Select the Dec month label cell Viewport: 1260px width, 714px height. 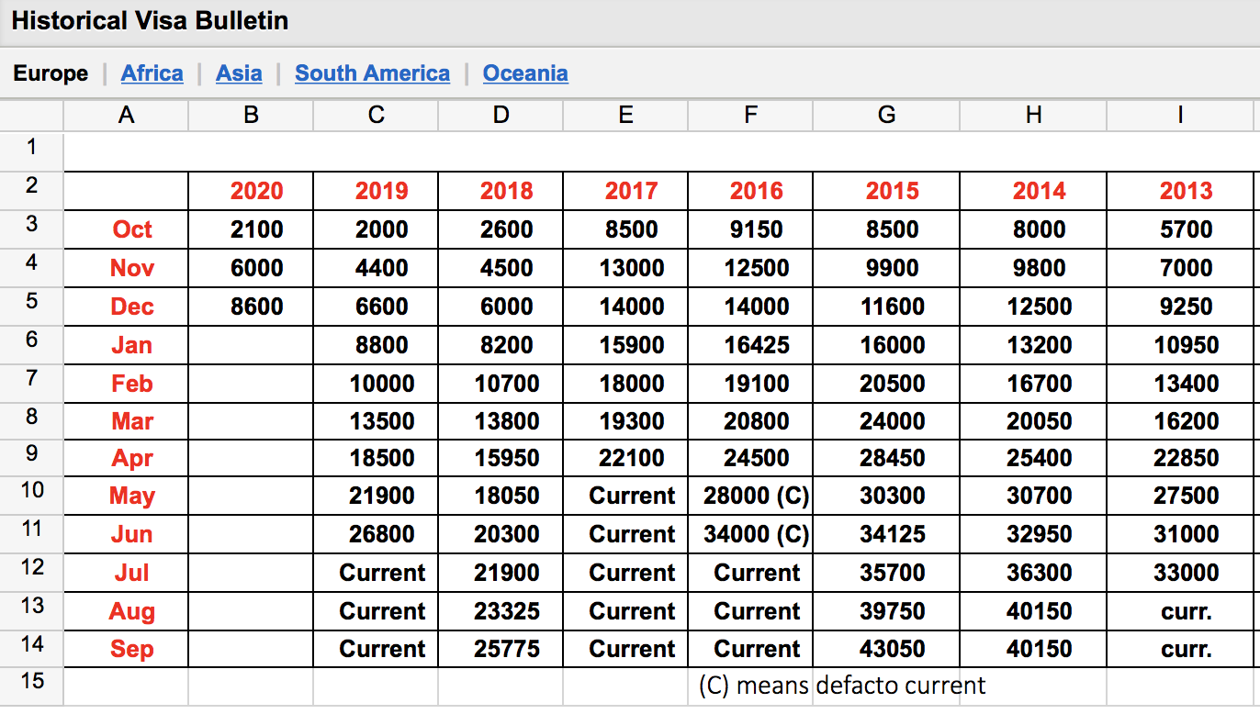pyautogui.click(x=126, y=307)
